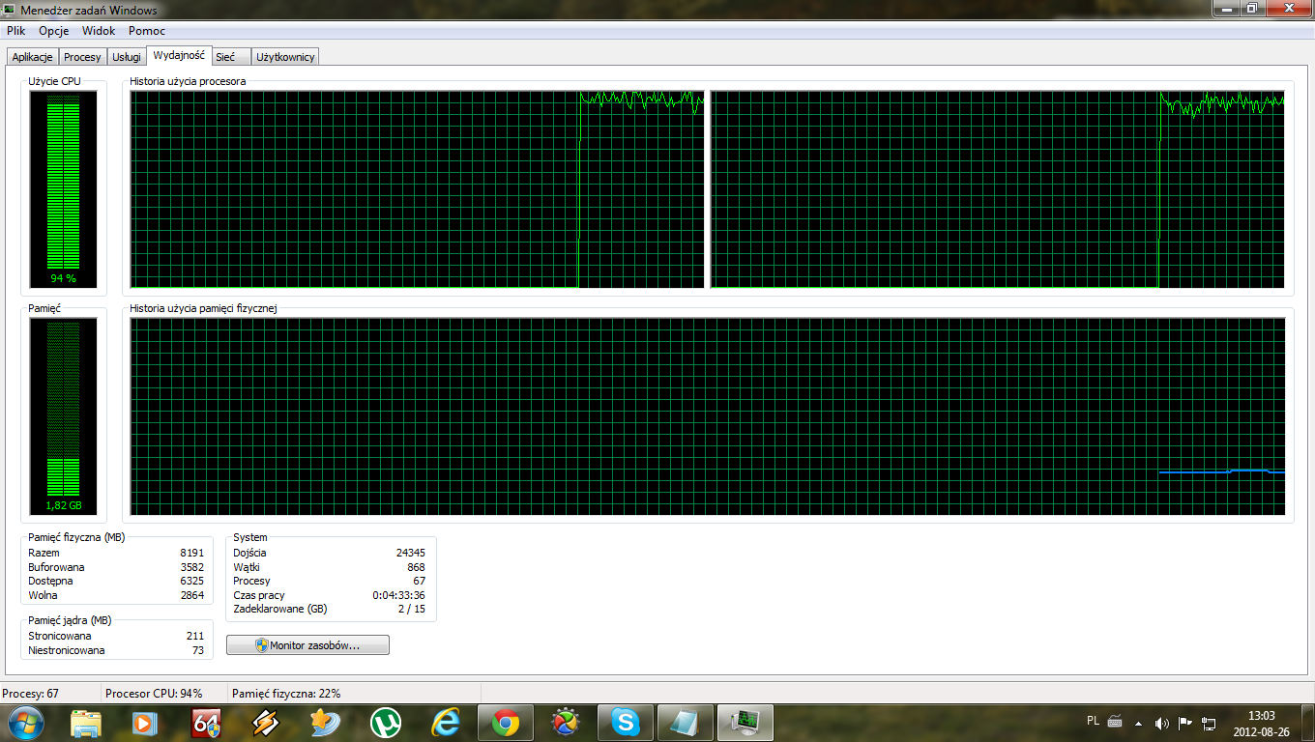This screenshot has height=742, width=1315.
Task: Click status bar text 'Procesy: 67'
Action: click(31, 694)
